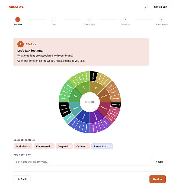179x187 pixels.
Task: Select the inner Anticipation category
Action: pos(104,96)
